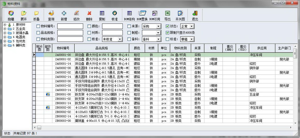Check the 物料编号 filter checkbox
Viewport: 300px width, 138px height.
pyautogui.click(x=38, y=26)
